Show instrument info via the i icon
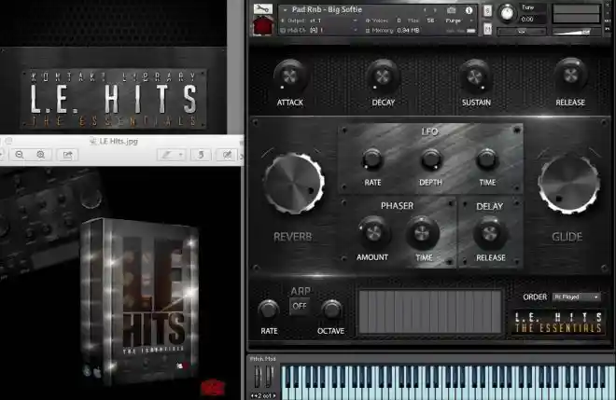Image resolution: width=616 pixels, height=400 pixels. click(x=469, y=10)
